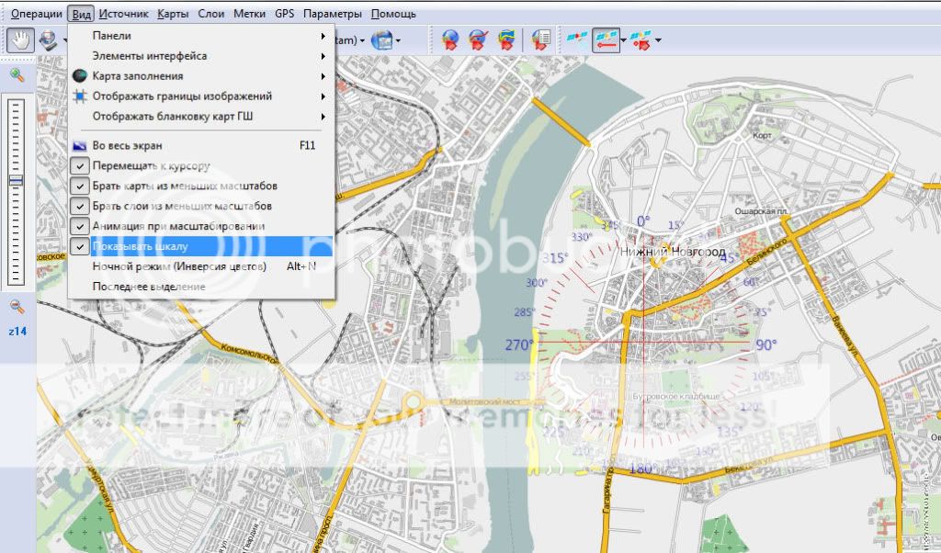Click the Корт label on the map
Screen dimensions: 941x553
pyautogui.click(x=762, y=136)
